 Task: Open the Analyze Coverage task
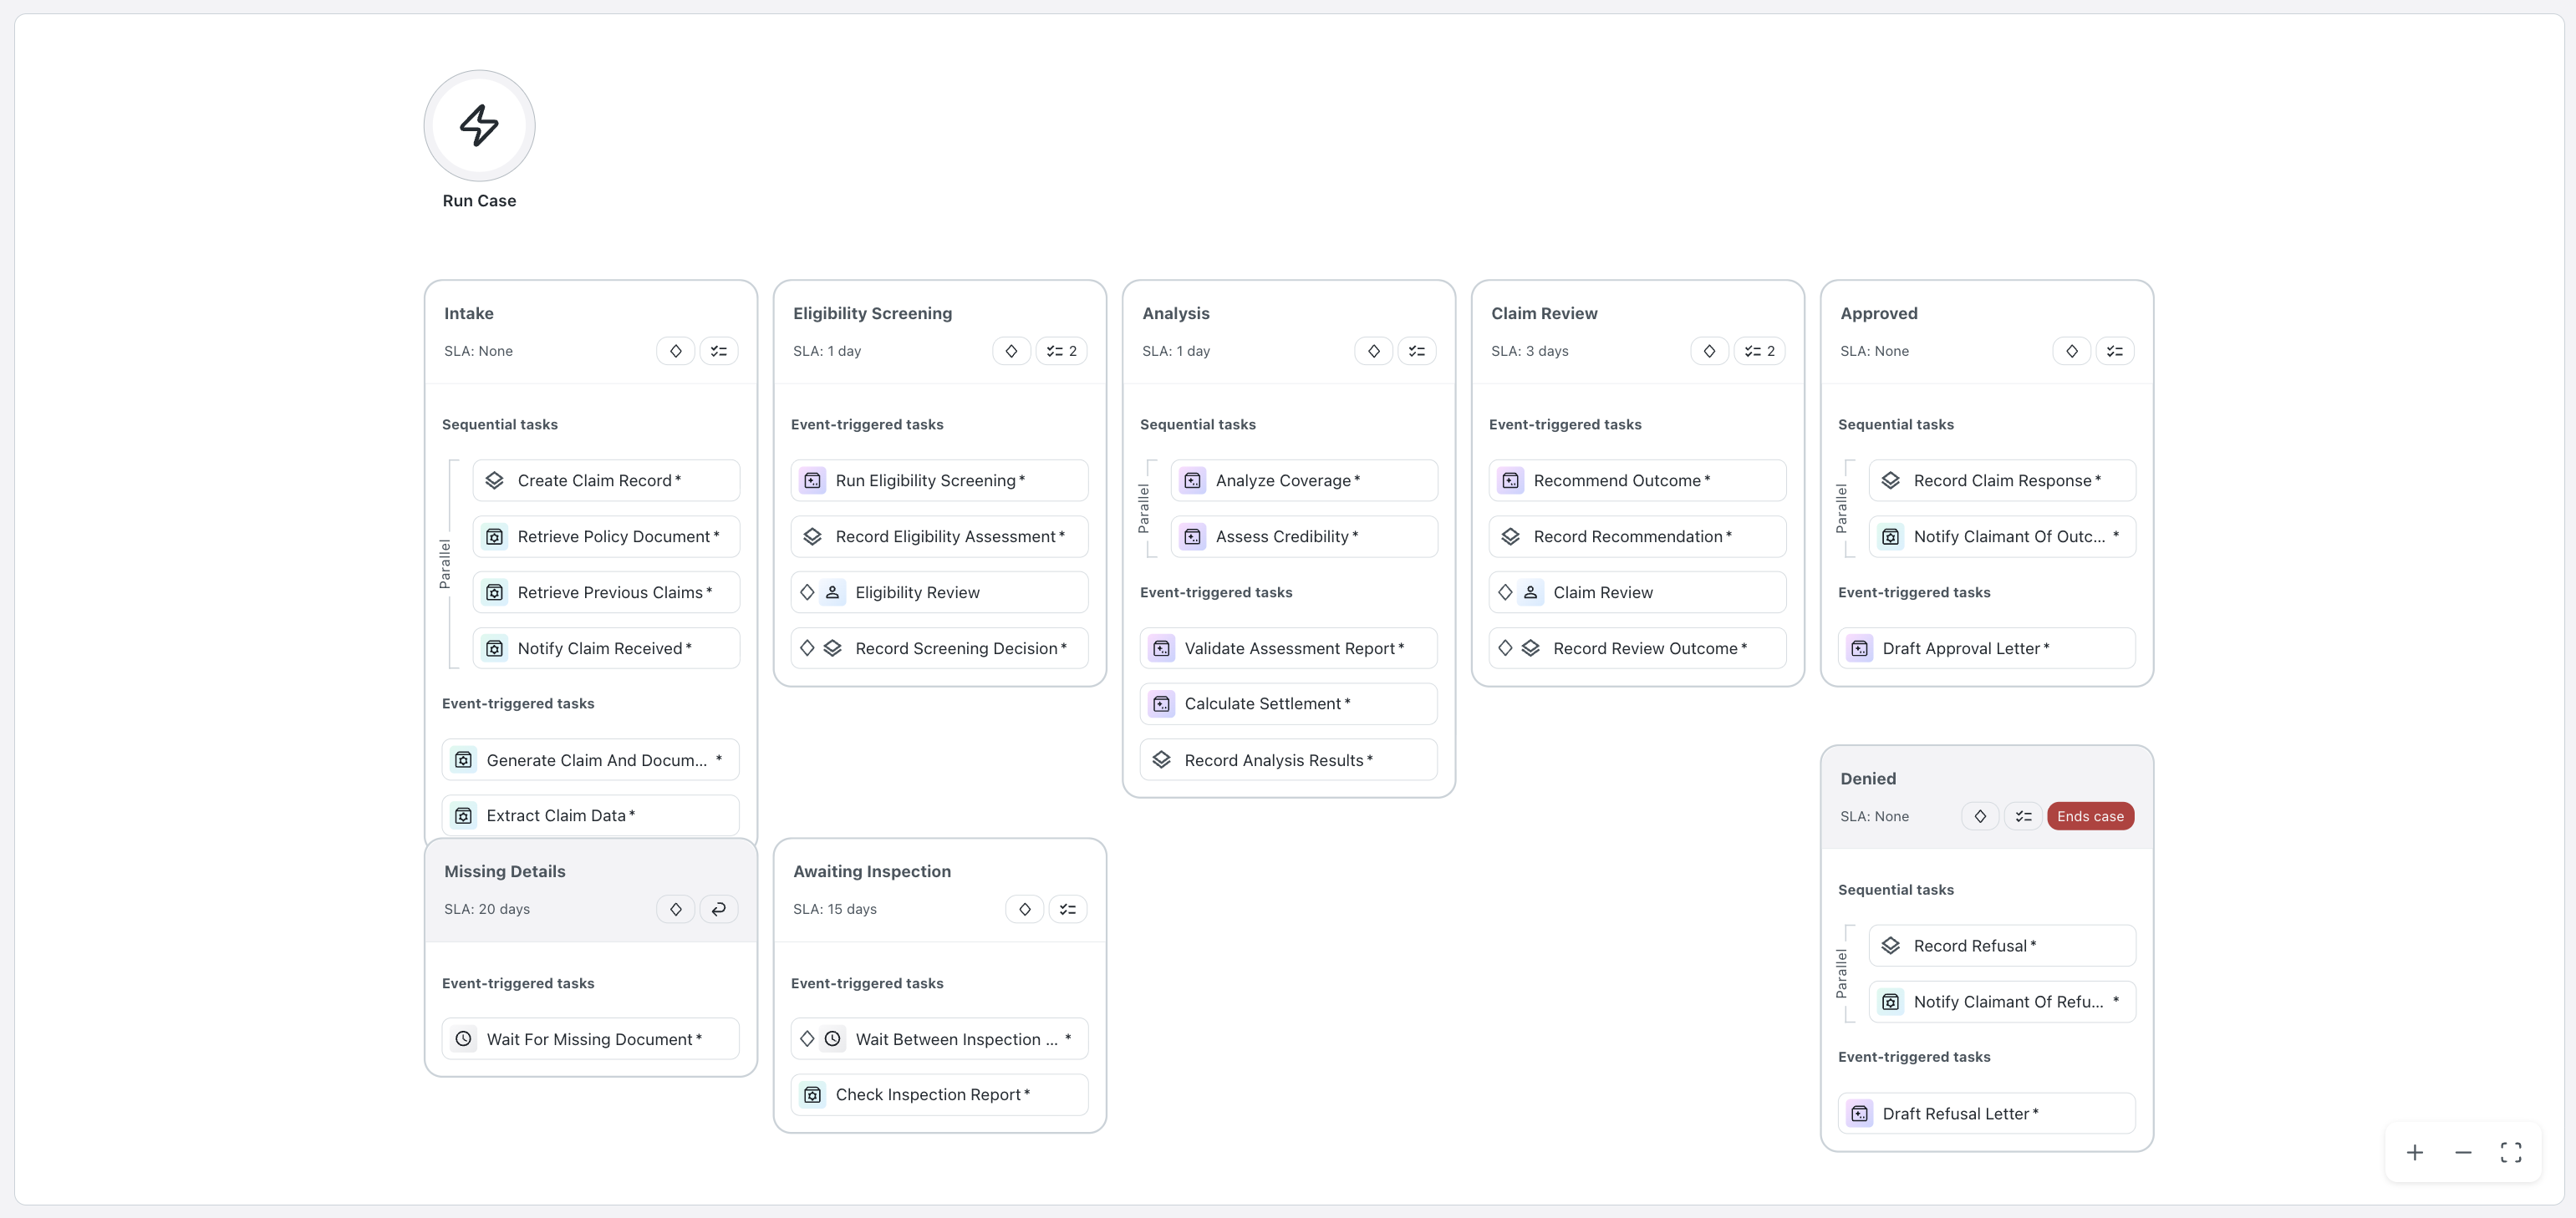(1304, 480)
